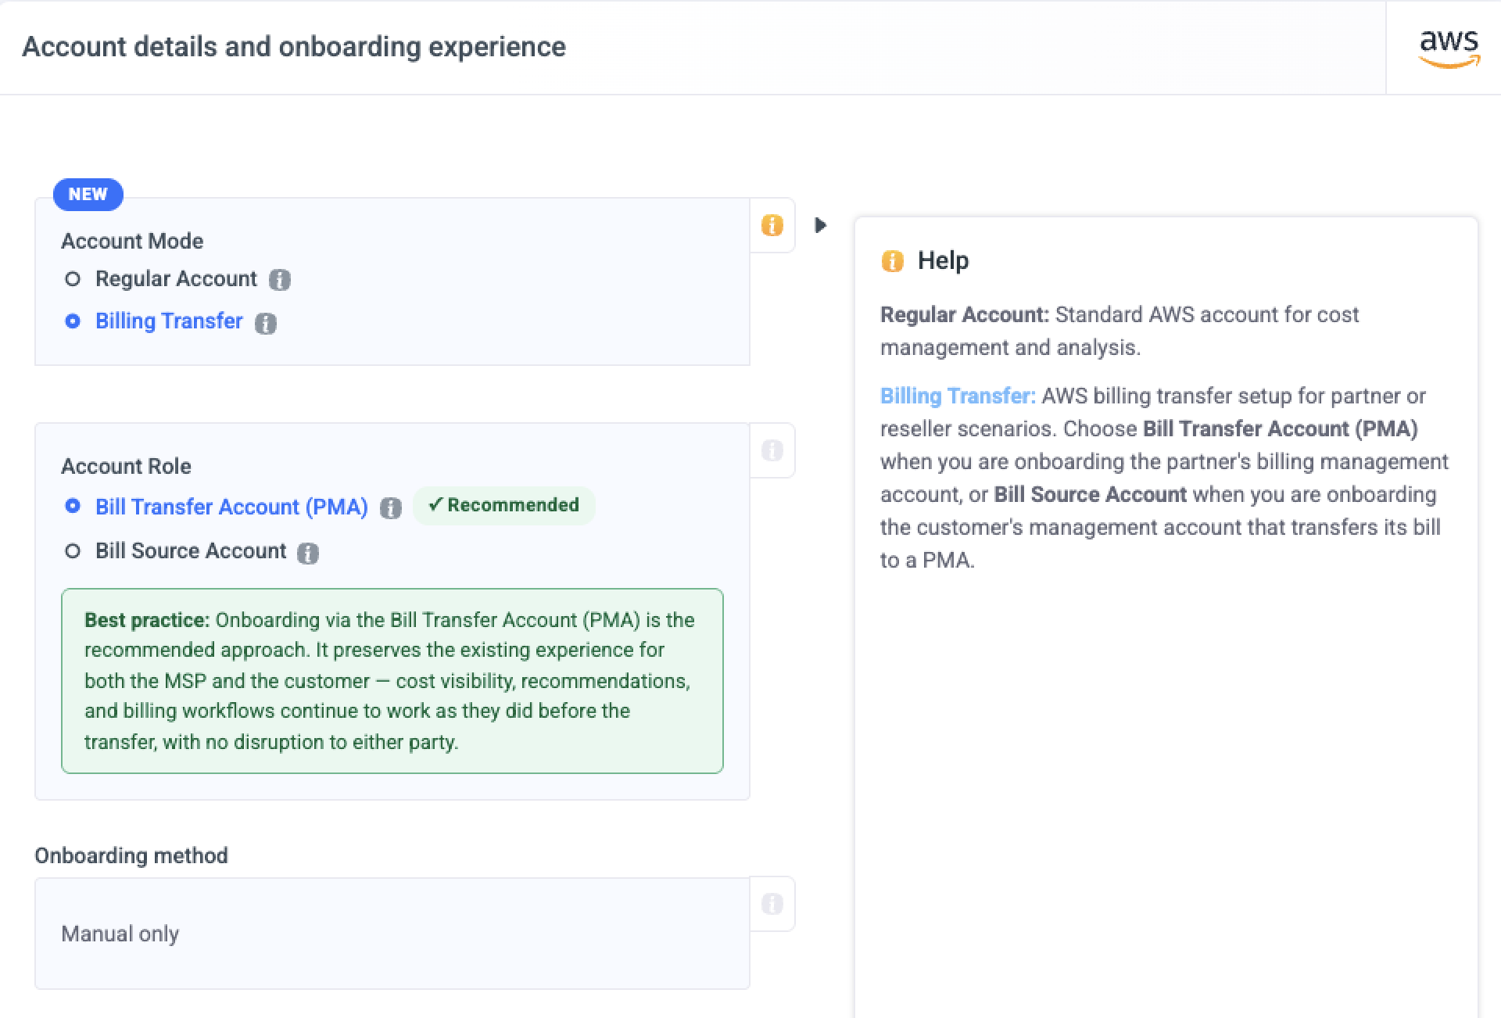Click info icon next to Regular Account
This screenshot has height=1018, width=1501.
[x=279, y=280]
